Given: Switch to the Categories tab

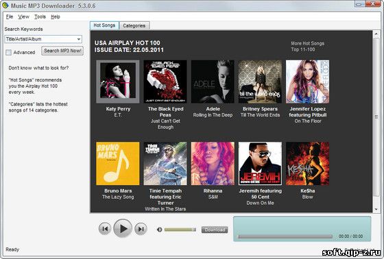Looking at the screenshot, I should pos(134,26).
